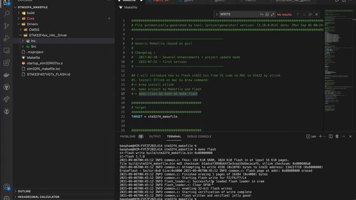Open the Accounts icon in activity bar

7,187
